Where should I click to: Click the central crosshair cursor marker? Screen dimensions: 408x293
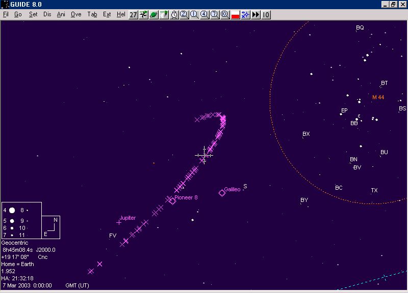click(205, 156)
